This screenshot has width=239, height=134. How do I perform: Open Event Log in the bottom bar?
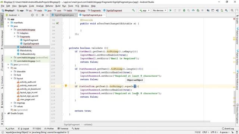point(228,128)
